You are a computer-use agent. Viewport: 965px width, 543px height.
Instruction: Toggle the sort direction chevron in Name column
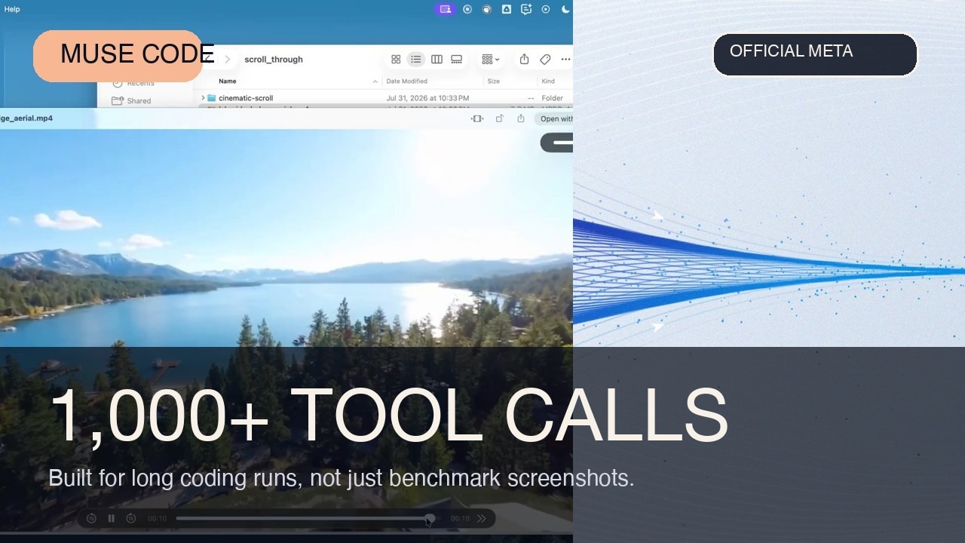click(375, 81)
